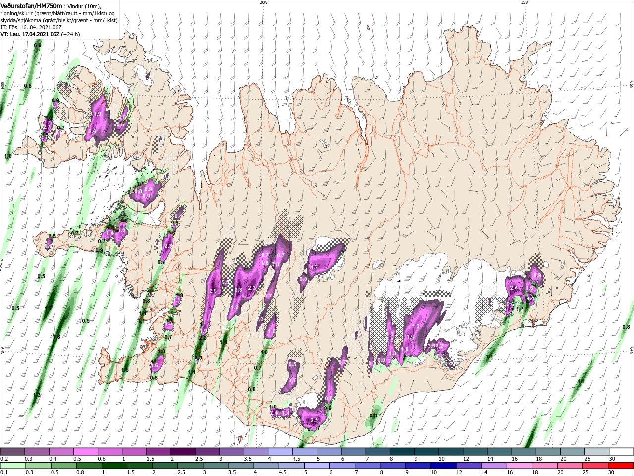Click the 2.4 snowfall value in east Iceland
This screenshot has width=634, height=476.
pyautogui.click(x=514, y=288)
